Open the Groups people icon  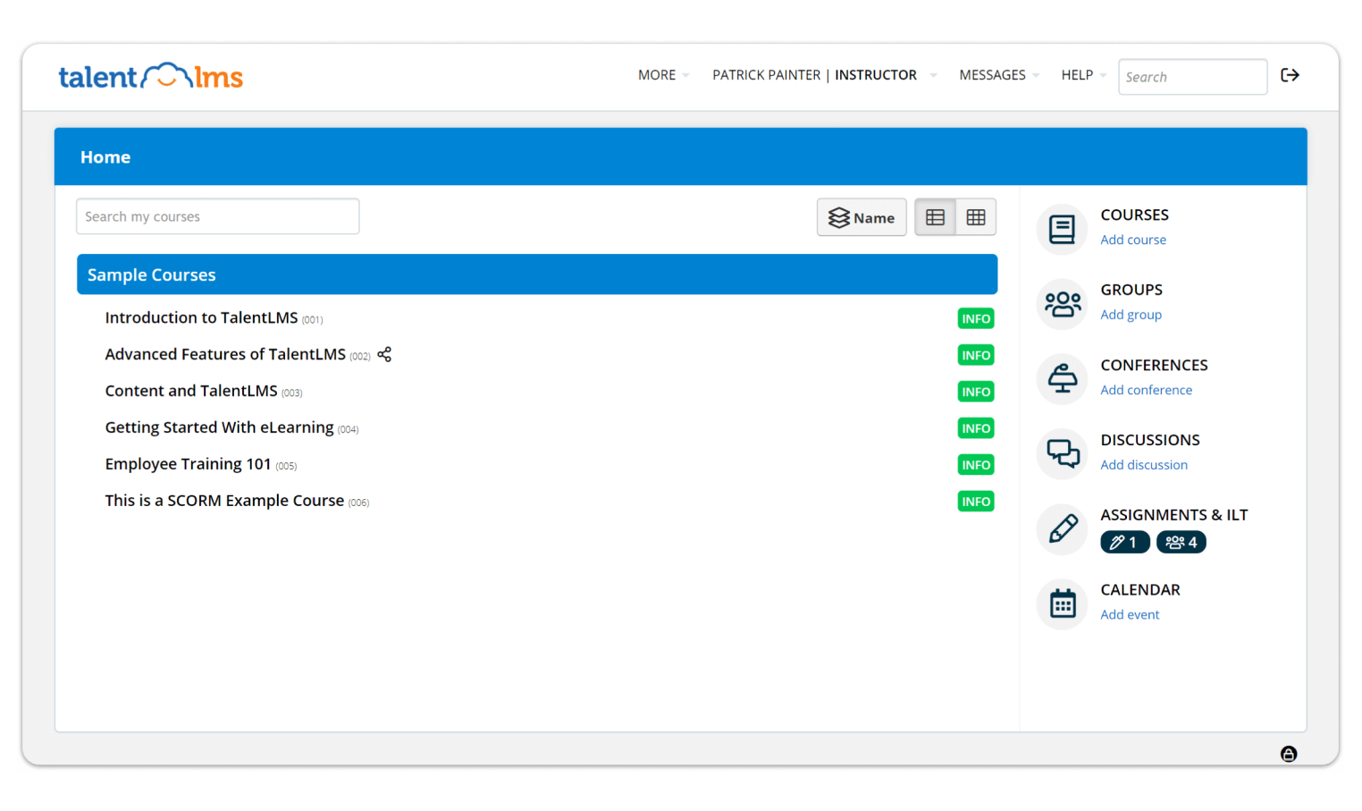tap(1062, 304)
